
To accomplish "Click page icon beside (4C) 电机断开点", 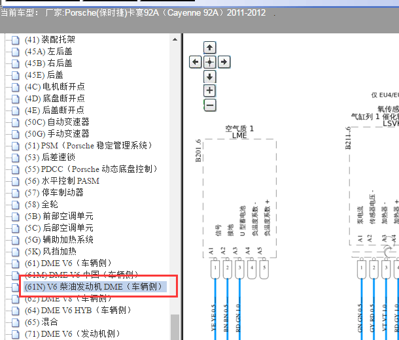I will 16,87.
